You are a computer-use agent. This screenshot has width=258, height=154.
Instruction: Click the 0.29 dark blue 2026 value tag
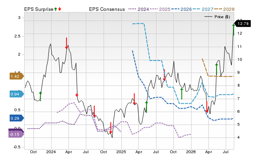click(17, 118)
